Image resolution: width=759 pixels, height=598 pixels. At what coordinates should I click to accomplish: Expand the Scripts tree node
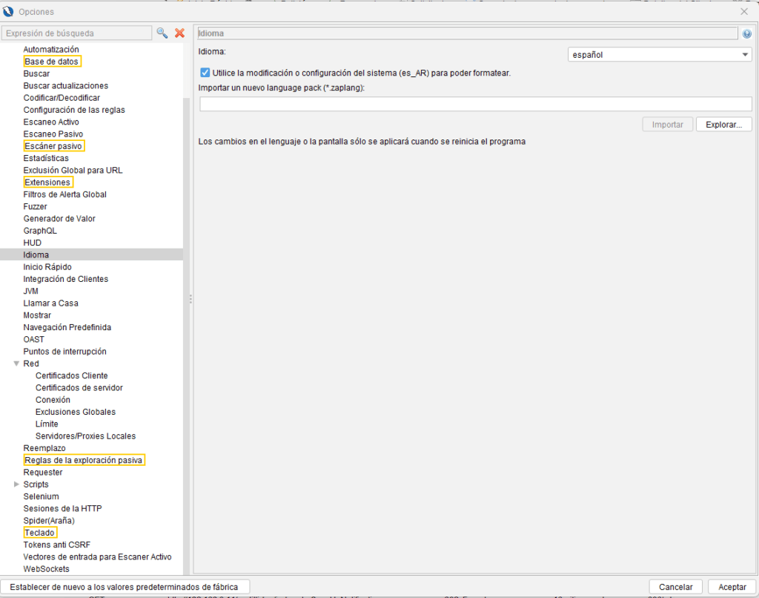pyautogui.click(x=16, y=484)
